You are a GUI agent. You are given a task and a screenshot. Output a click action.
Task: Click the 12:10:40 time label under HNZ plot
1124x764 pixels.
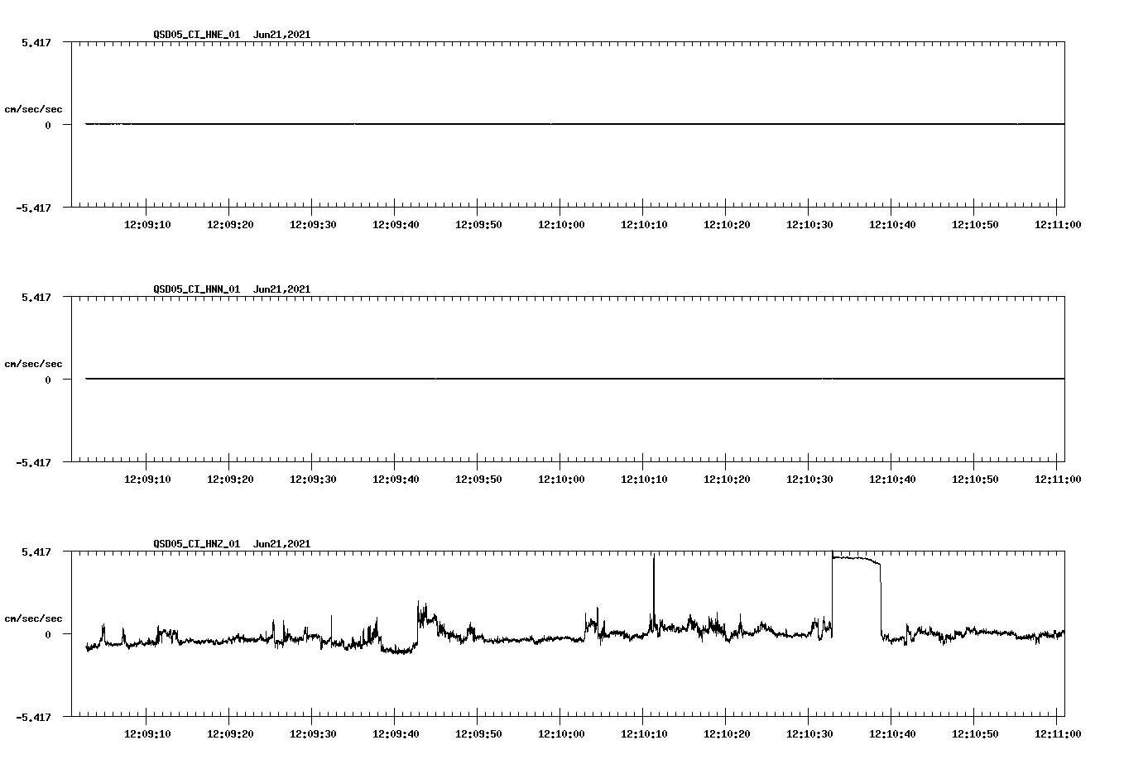pos(892,733)
